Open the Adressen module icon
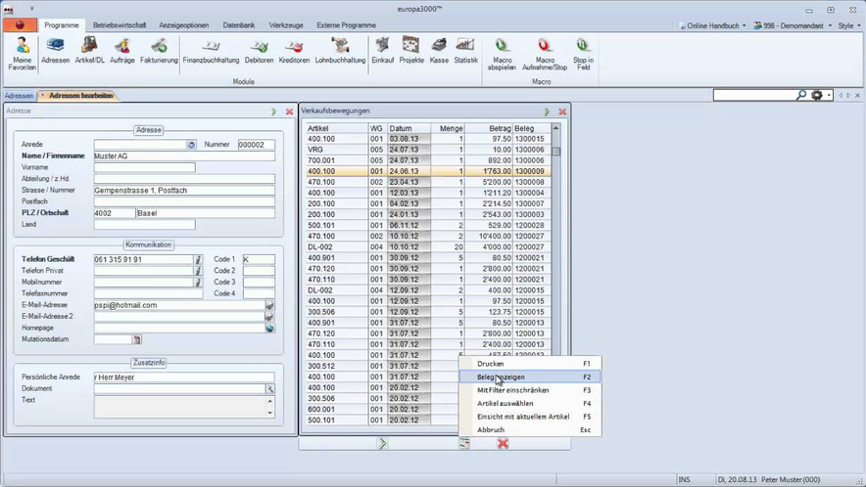Image resolution: width=866 pixels, height=487 pixels. pos(56,51)
